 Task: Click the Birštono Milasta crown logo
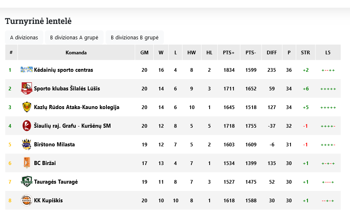[27, 144]
